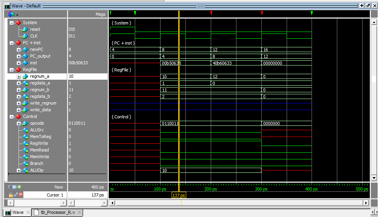
Task: Click the edit grid and timeline icon
Action: tap(15, 187)
